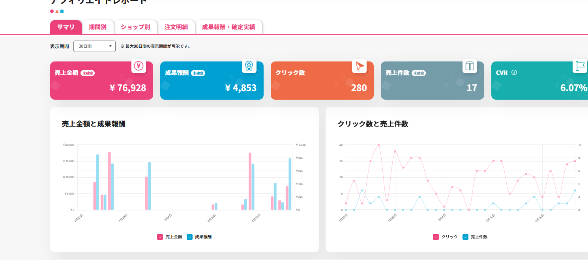Toggle the クリック legend checkbox
588x260 pixels.
(436, 237)
